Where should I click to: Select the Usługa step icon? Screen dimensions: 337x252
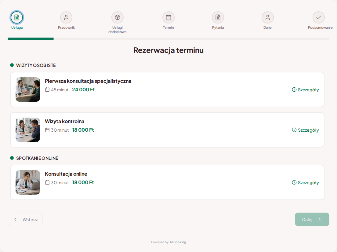tap(17, 17)
